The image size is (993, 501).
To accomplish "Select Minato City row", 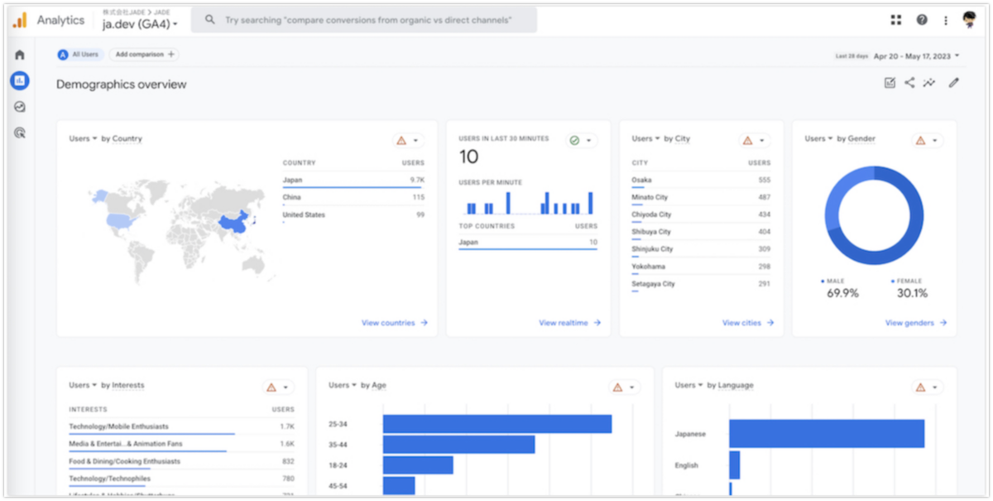I will (x=701, y=197).
